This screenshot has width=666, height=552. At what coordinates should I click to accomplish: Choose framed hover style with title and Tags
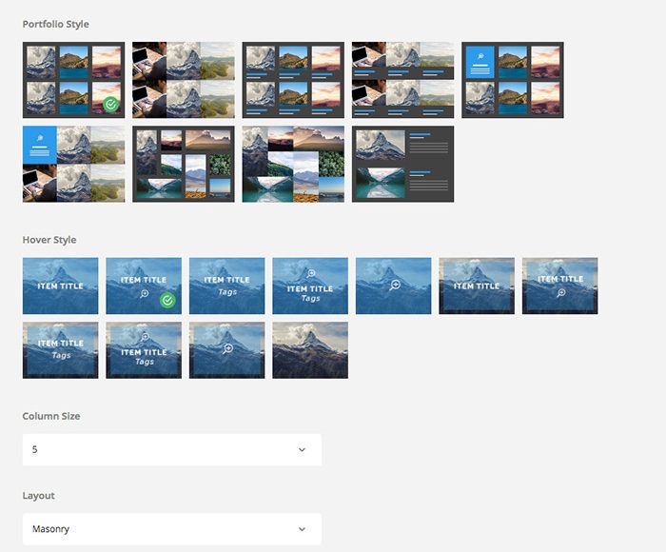[x=60, y=350]
